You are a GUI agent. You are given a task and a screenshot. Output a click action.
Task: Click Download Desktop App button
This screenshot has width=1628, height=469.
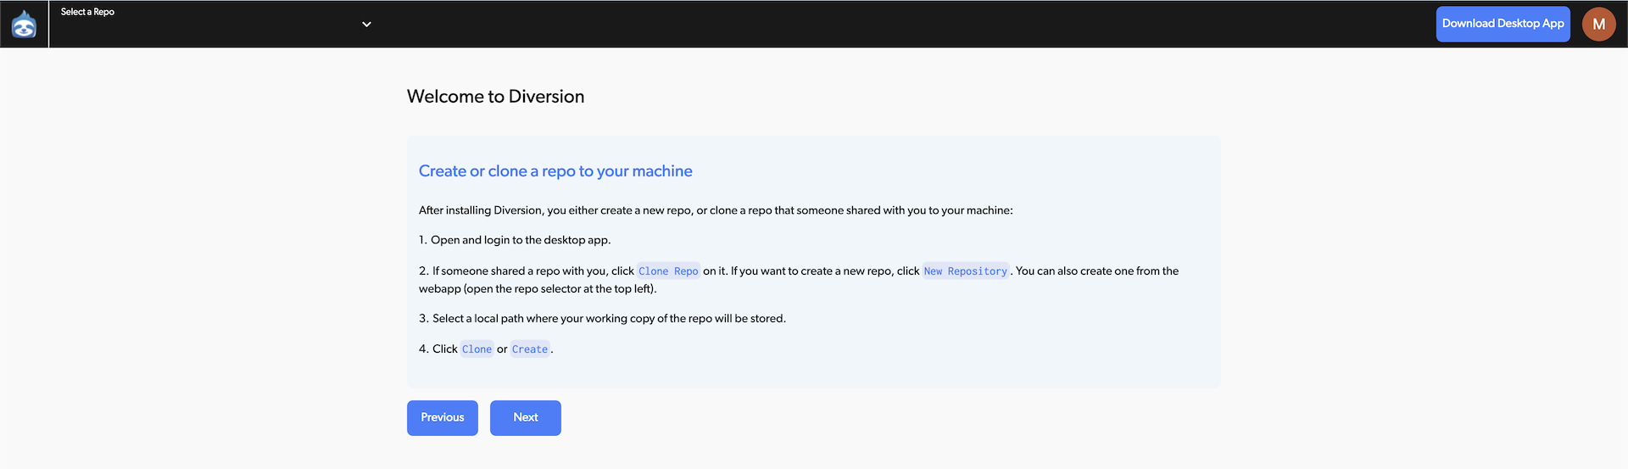[1503, 24]
